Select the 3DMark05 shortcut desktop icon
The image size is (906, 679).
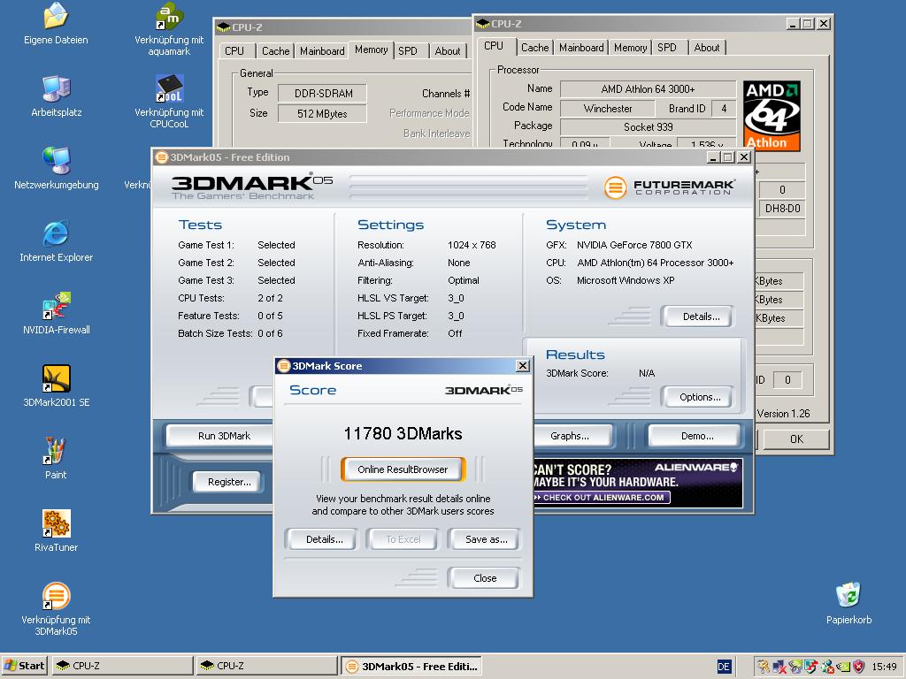tap(56, 596)
